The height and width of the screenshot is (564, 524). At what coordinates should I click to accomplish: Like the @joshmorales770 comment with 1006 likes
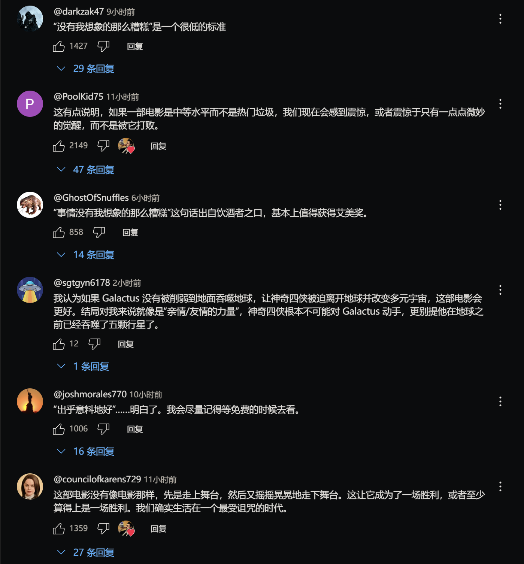59,429
